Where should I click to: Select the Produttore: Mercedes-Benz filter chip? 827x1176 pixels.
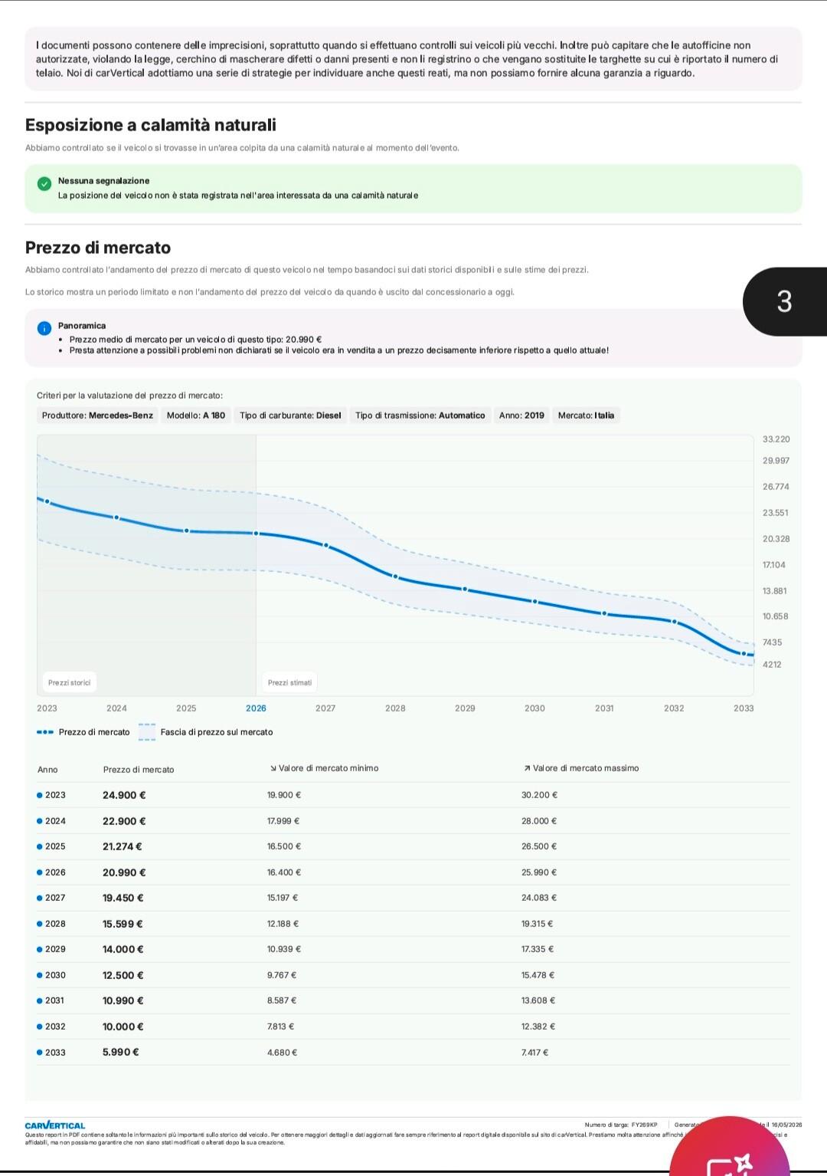tap(97, 416)
